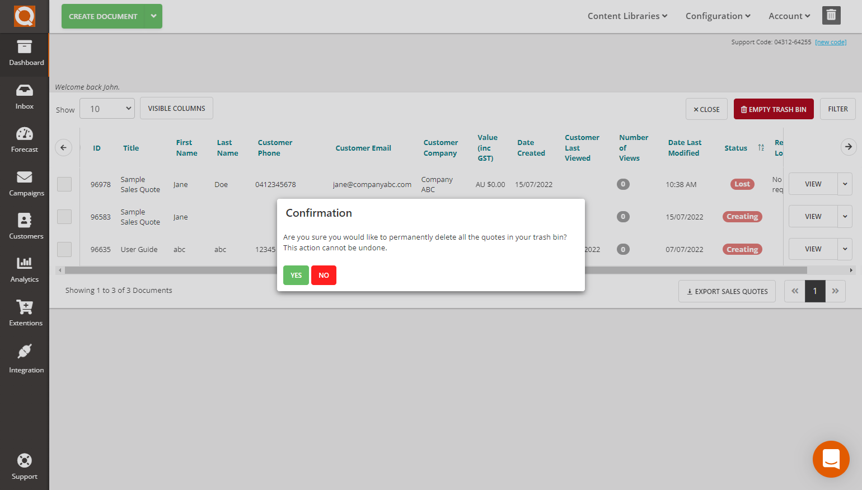Open the Show entries dropdown

pos(107,108)
